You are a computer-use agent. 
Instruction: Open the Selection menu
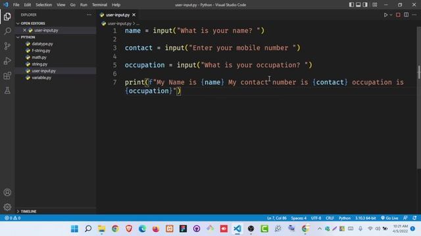point(44,5)
